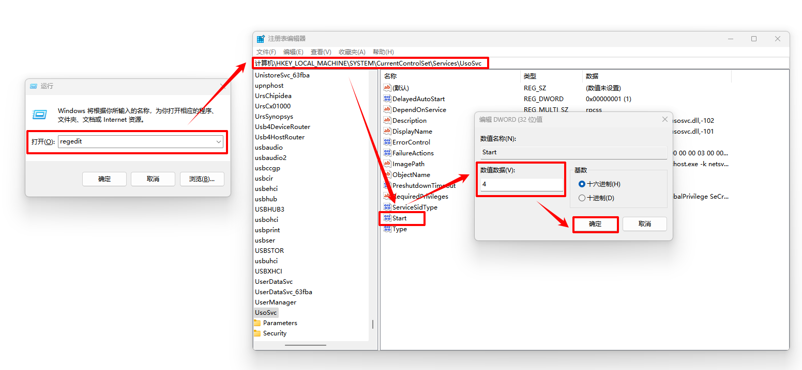Click the Security folder icon
The image size is (802, 370).
point(258,333)
